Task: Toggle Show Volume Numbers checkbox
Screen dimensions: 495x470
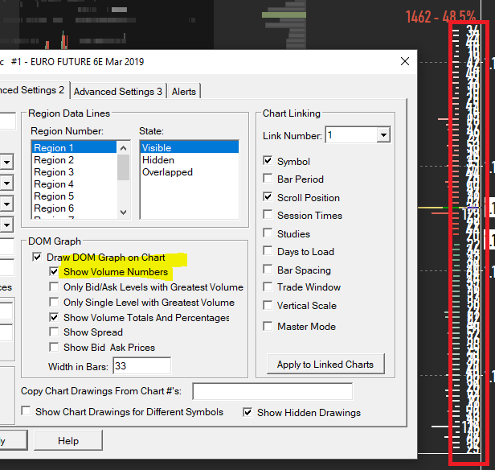Action: pos(54,271)
